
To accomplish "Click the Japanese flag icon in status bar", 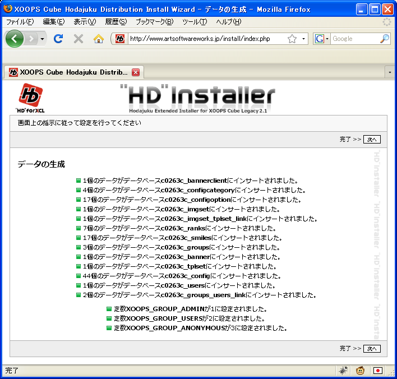I will point(378,371).
